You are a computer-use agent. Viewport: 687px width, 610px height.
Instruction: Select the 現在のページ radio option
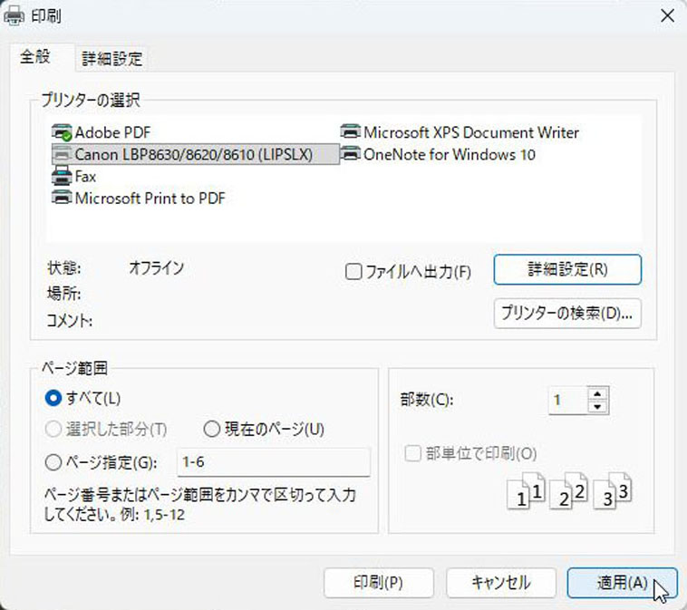click(x=212, y=429)
